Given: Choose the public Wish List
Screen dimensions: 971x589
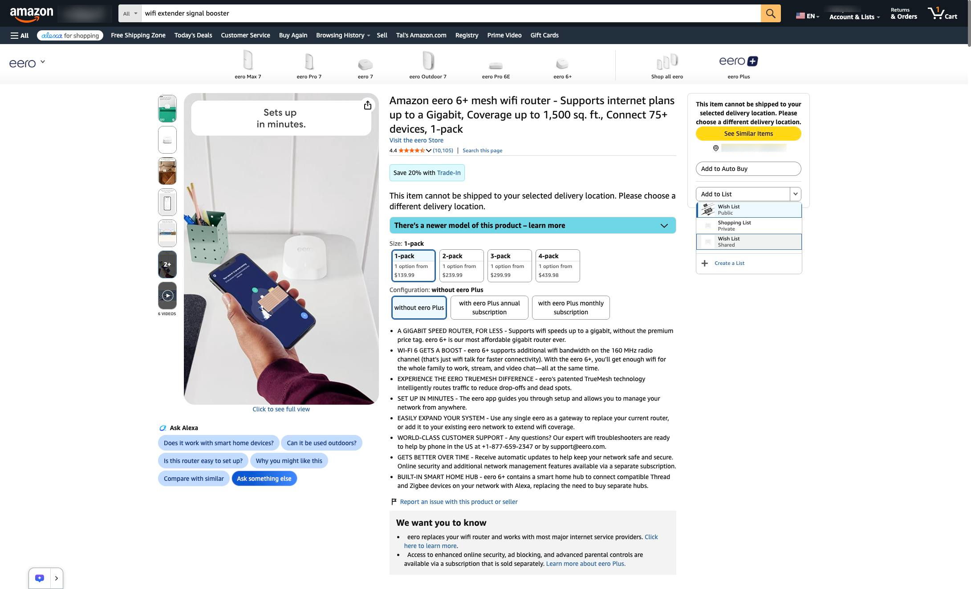Looking at the screenshot, I should coord(749,210).
